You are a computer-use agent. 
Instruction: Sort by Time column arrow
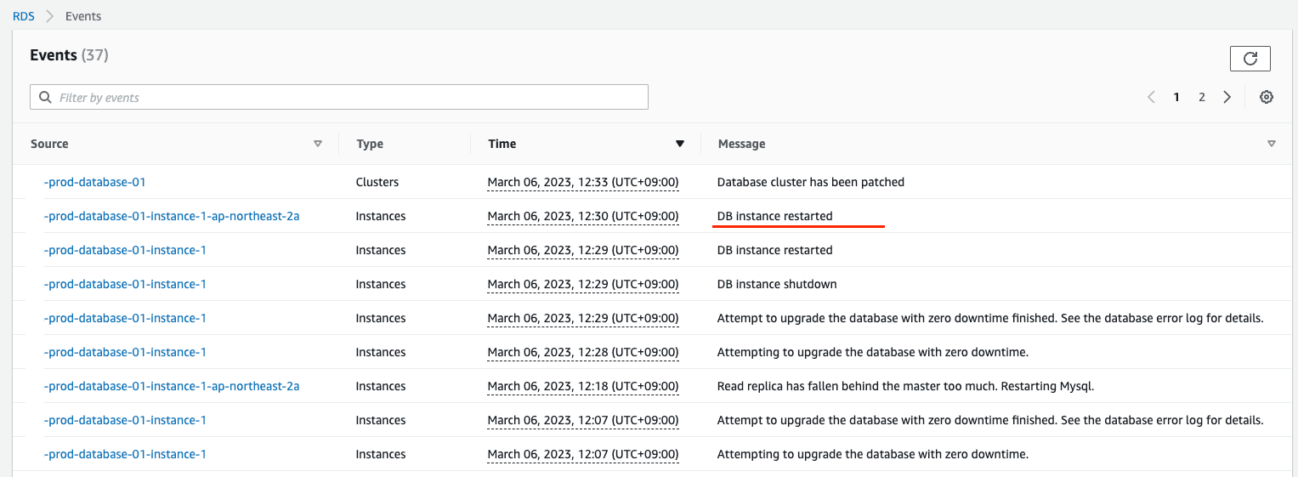[x=679, y=144]
